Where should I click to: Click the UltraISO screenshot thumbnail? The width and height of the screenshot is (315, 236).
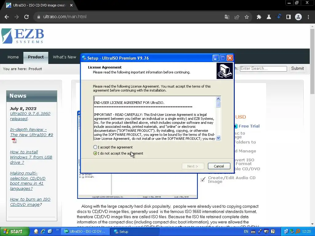pos(138,186)
